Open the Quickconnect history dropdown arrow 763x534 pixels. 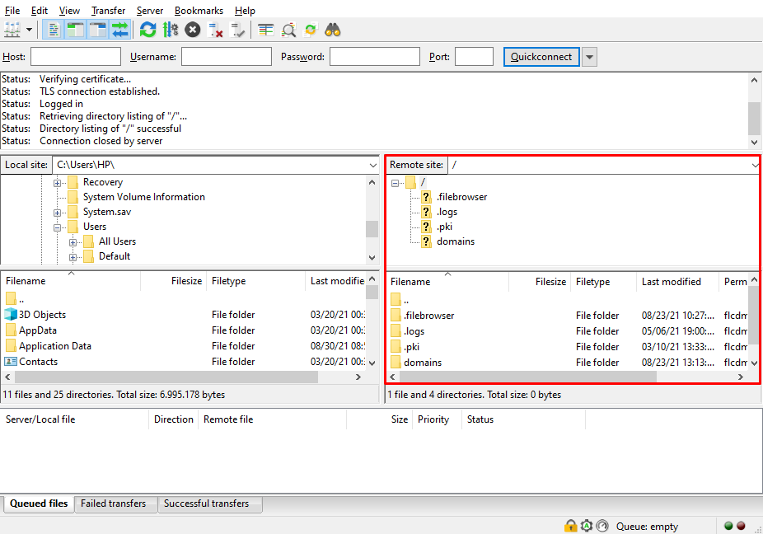tap(589, 57)
